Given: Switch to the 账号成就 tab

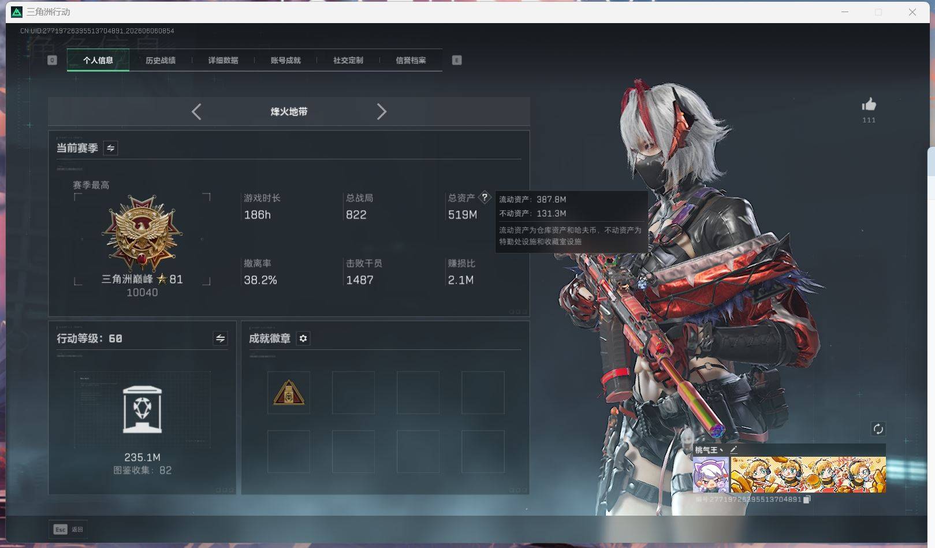Looking at the screenshot, I should click(285, 60).
